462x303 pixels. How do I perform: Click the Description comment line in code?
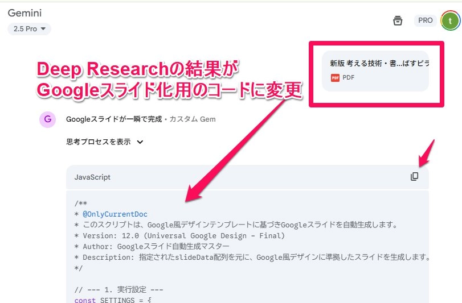tap(252, 257)
